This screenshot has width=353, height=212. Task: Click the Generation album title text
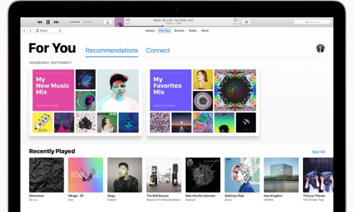click(36, 196)
